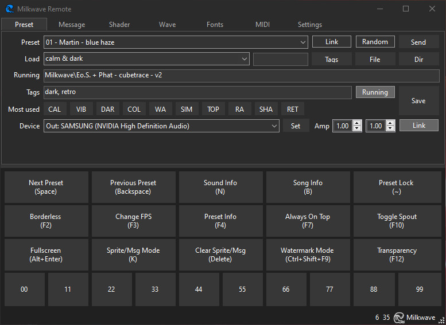Open the Load tags dropdown
Viewport: 446px width, 325px height.
[x=245, y=59]
